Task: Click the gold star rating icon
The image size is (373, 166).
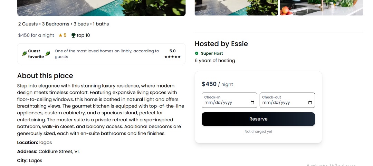Action: click(x=60, y=35)
